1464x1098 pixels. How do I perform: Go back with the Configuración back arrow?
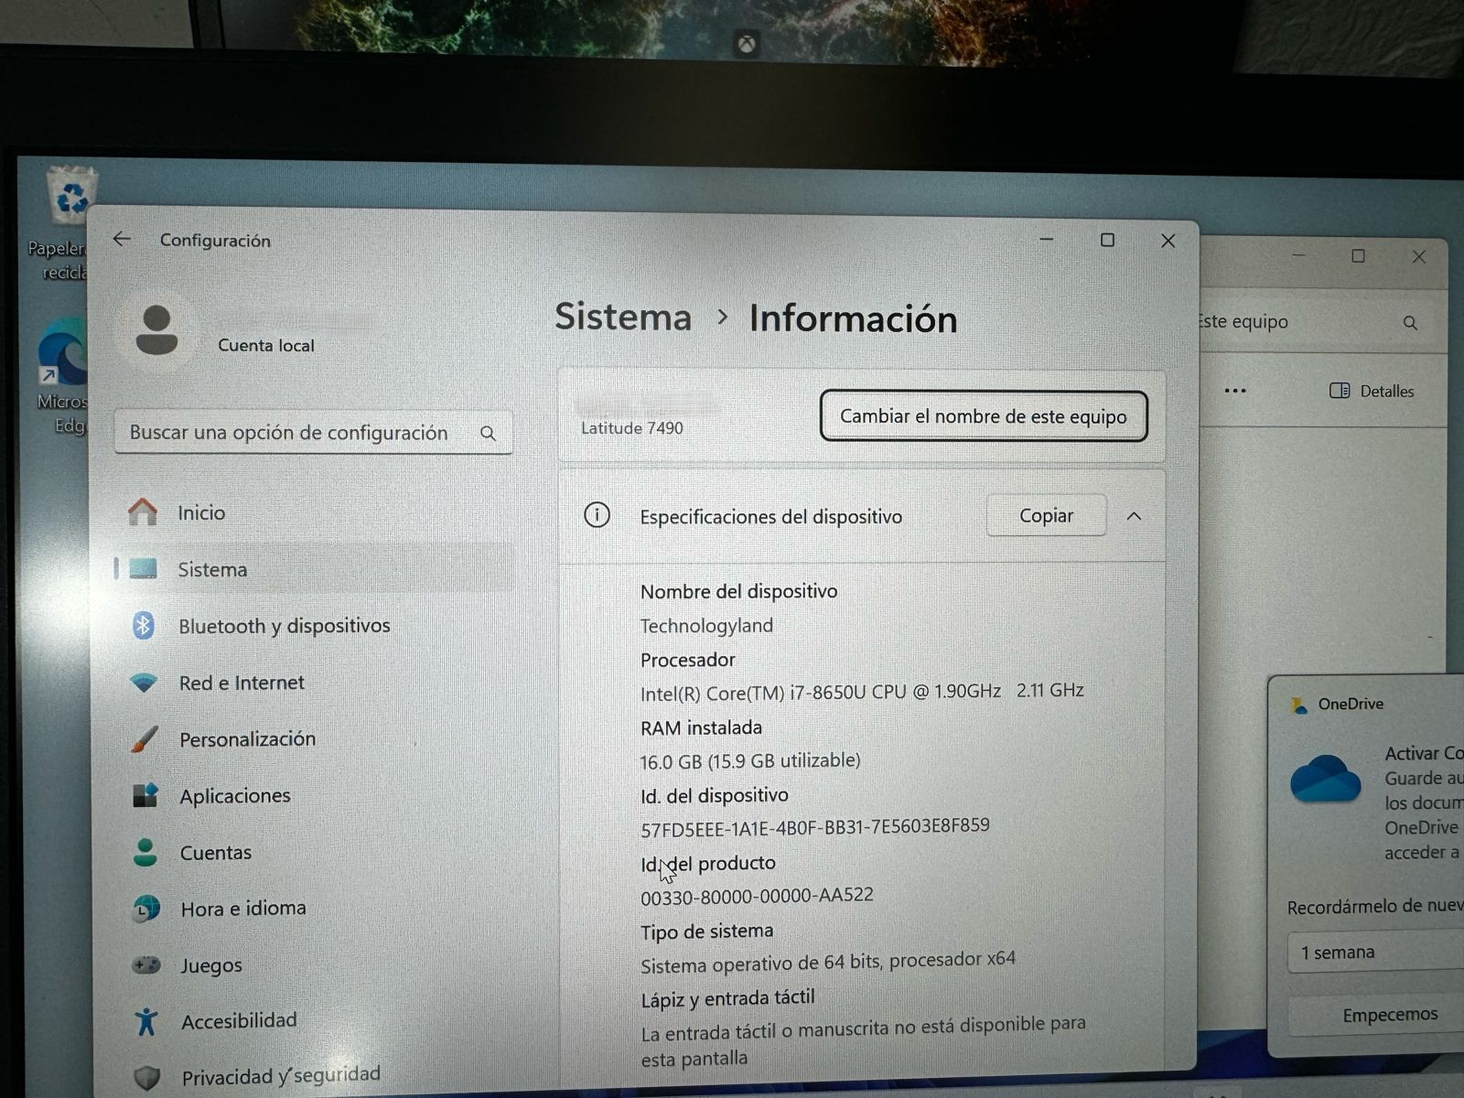click(x=121, y=239)
